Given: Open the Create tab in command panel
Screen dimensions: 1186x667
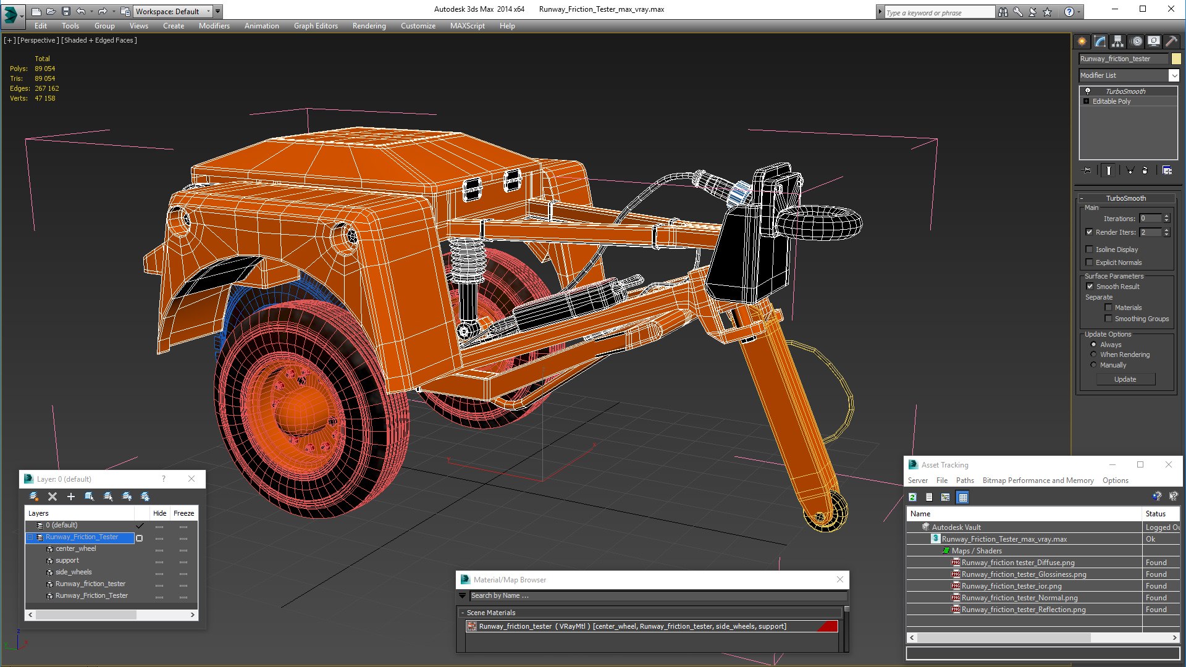Looking at the screenshot, I should pos(1082,41).
